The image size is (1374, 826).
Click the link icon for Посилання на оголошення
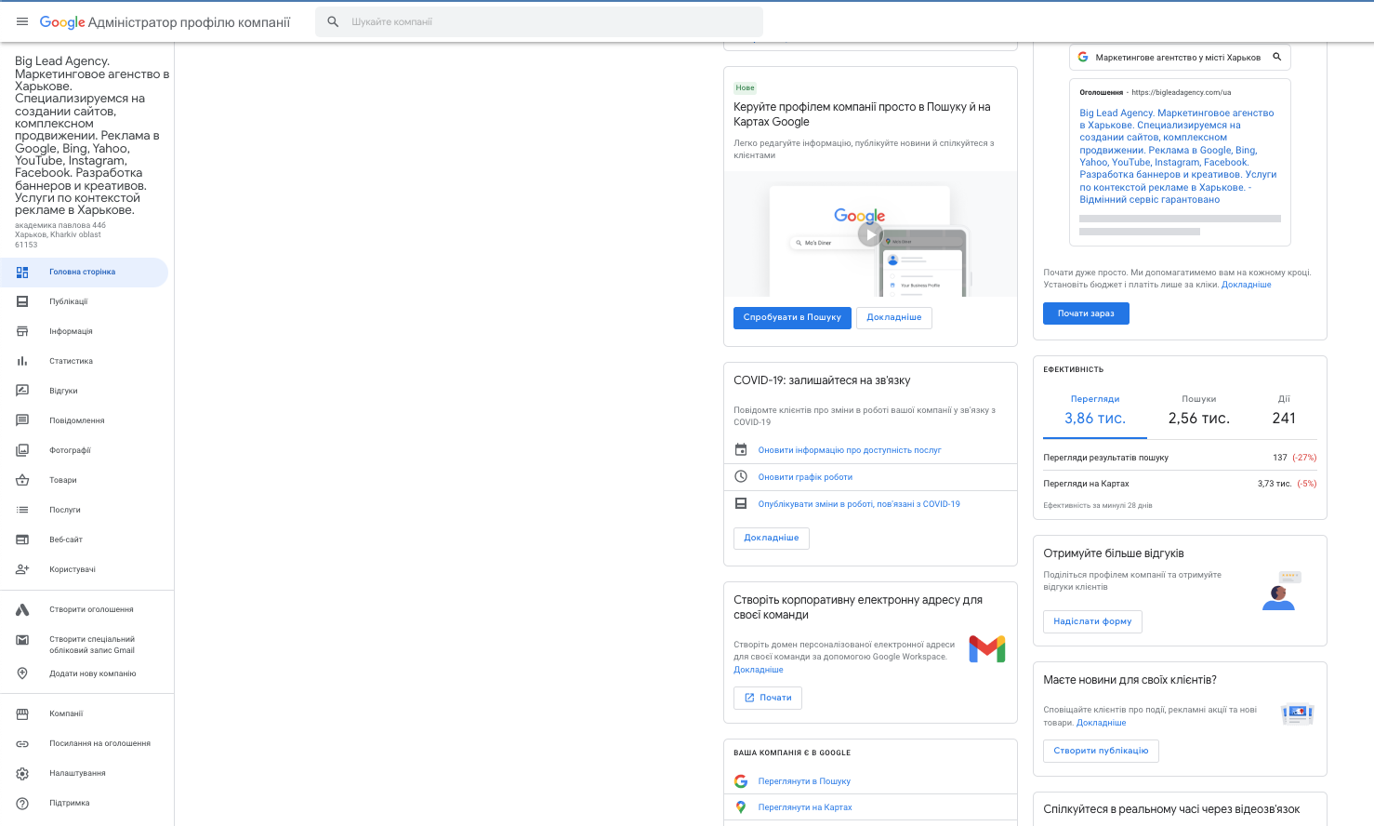pyautogui.click(x=22, y=743)
